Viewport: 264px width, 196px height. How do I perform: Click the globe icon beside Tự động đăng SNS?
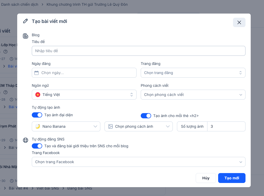coord(26,140)
